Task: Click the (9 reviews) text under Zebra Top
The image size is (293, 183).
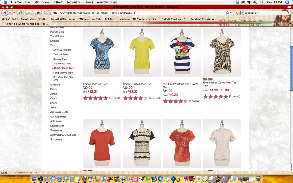Action: (234, 96)
